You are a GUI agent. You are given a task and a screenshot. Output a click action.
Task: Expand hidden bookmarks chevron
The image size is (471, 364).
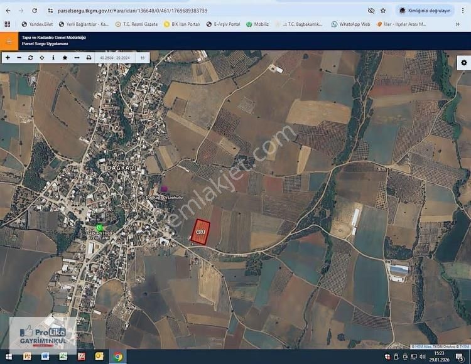coord(457,24)
